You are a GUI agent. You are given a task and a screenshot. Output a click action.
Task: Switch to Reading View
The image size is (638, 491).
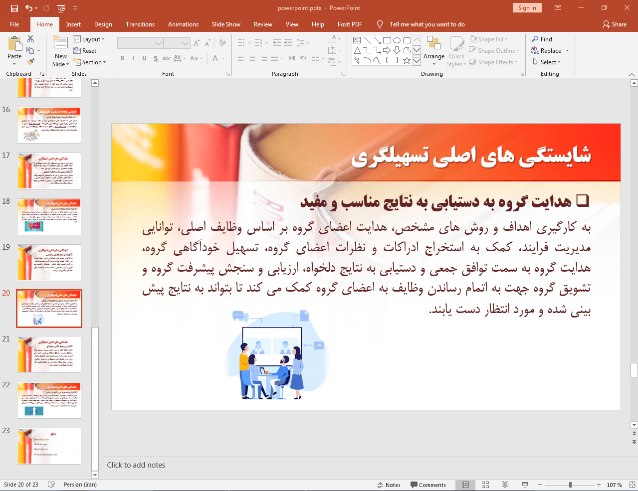tap(505, 485)
